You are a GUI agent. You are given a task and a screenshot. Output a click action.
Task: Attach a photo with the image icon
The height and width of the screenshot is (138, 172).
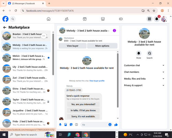pyautogui.click(x=66, y=125)
